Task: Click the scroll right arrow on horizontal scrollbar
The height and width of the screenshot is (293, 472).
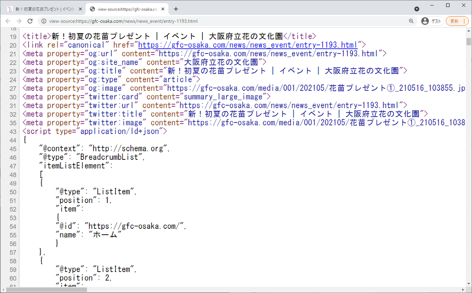Action: 463,290
